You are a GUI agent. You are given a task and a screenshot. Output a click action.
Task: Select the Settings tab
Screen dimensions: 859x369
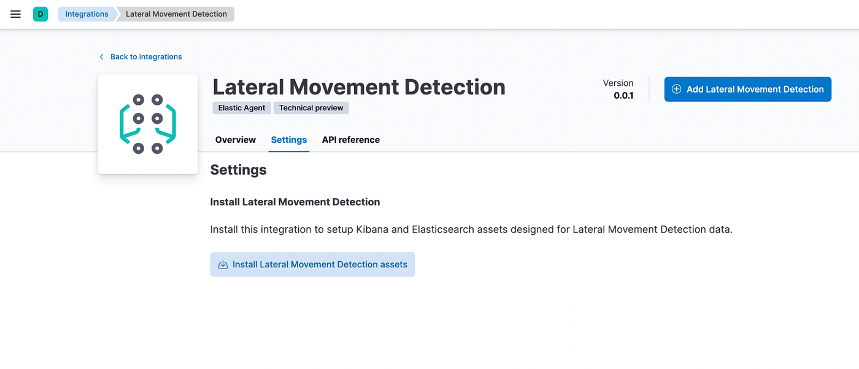289,140
